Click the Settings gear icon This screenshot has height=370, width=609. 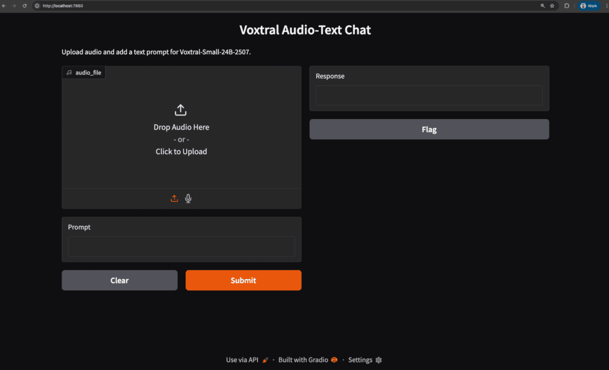pyautogui.click(x=379, y=360)
